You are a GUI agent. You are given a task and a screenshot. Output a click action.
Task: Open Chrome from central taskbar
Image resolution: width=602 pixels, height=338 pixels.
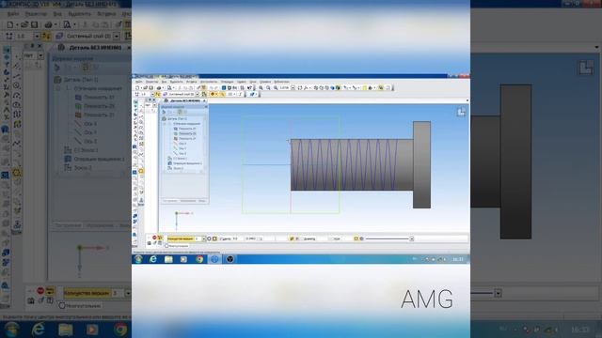click(x=199, y=259)
